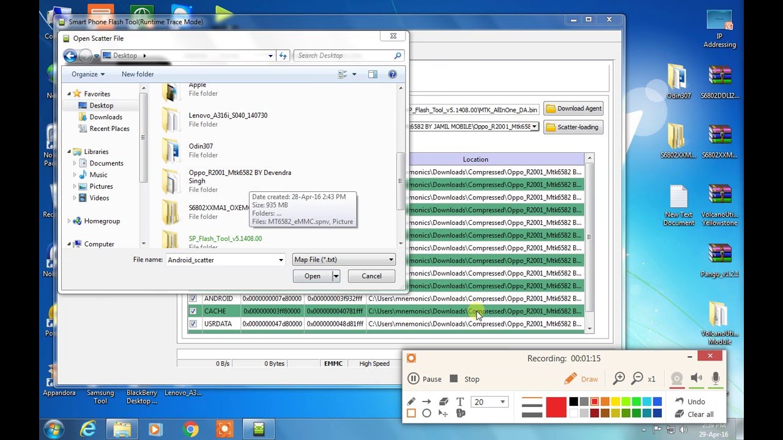The height and width of the screenshot is (440, 783).
Task: Select the arrow drawing tool
Action: [427, 402]
